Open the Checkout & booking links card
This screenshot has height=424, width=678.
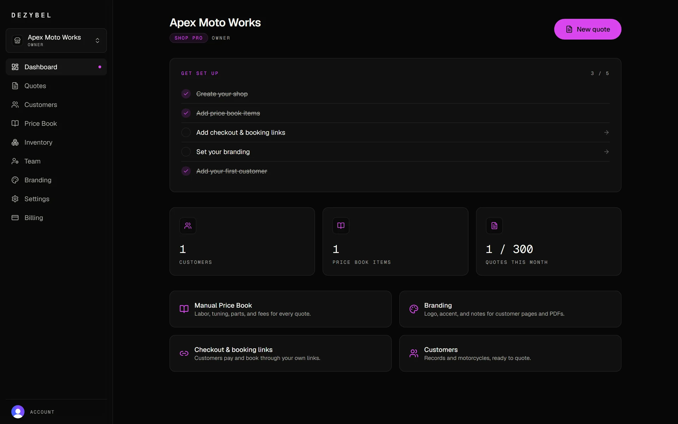[x=280, y=353]
